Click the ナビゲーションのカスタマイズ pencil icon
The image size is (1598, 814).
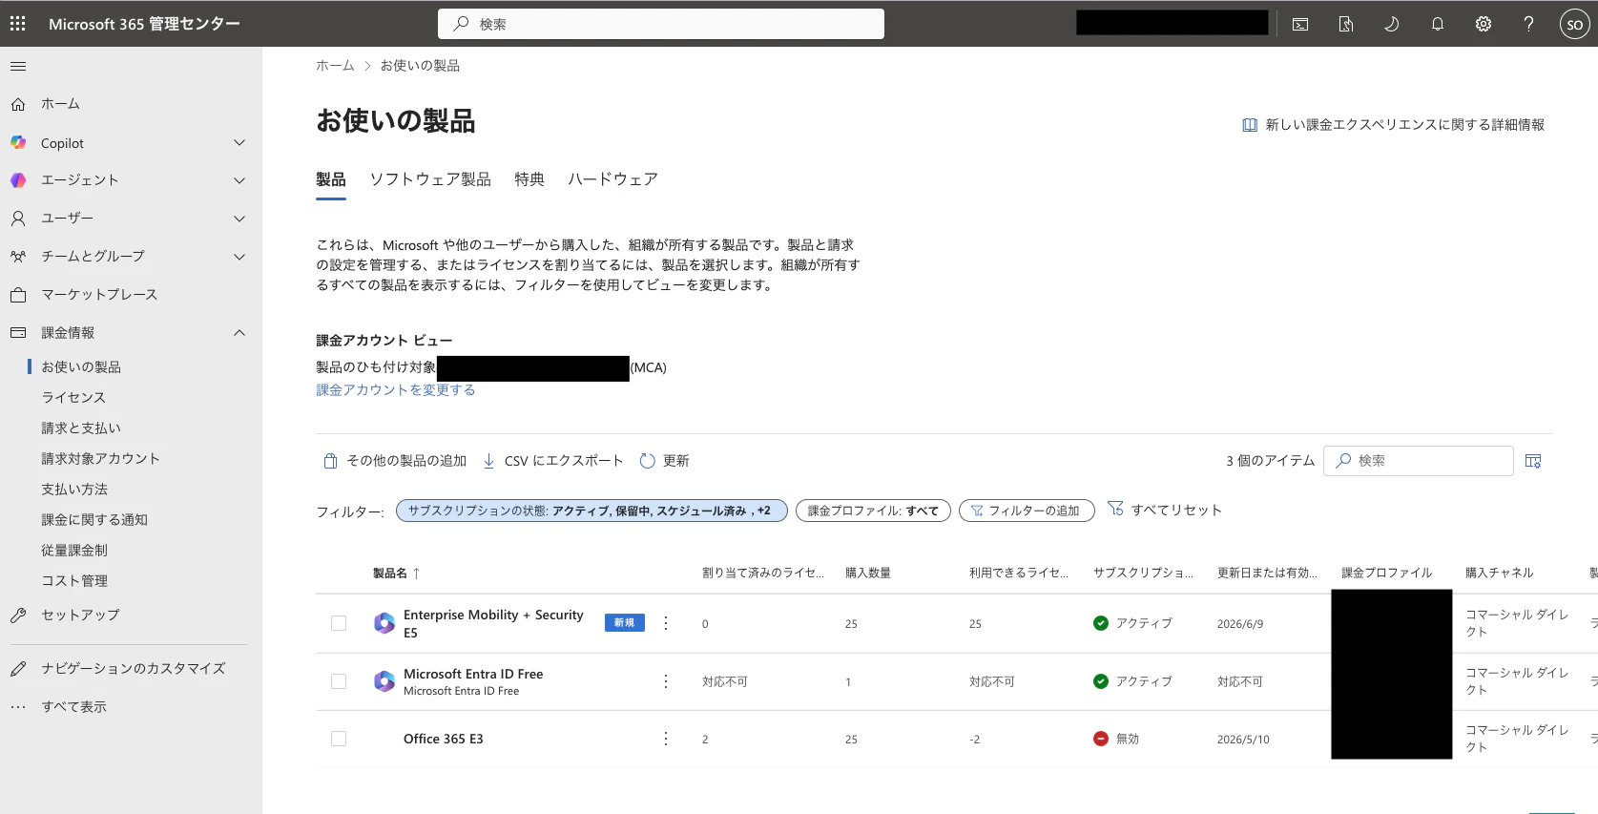tap(18, 669)
